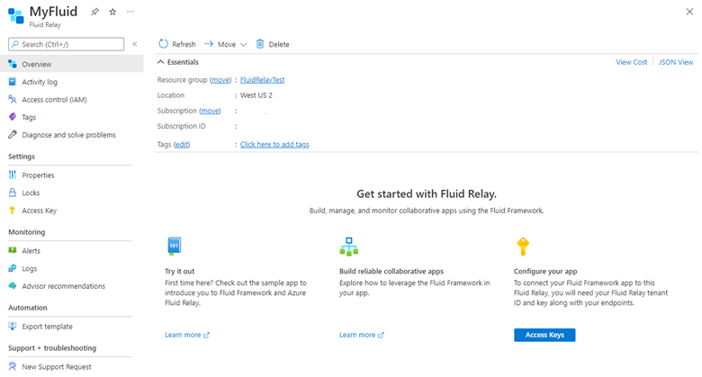
Task: Click Export template icon
Action: tap(13, 326)
